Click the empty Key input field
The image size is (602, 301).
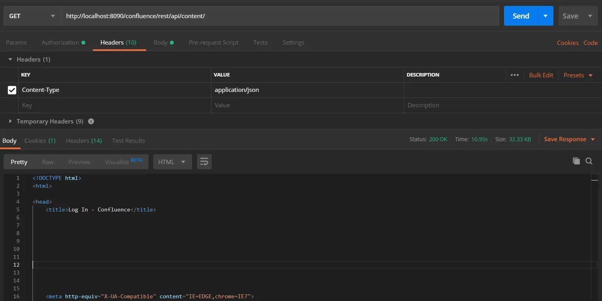click(115, 105)
